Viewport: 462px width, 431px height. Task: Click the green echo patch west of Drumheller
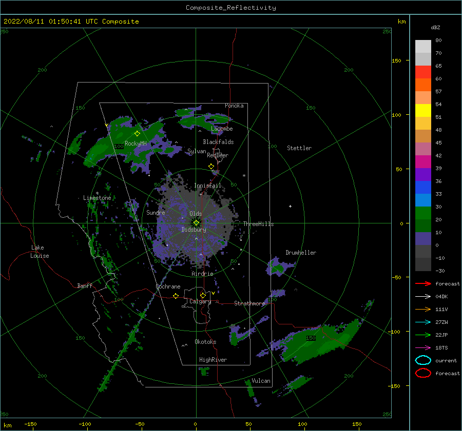tap(278, 268)
